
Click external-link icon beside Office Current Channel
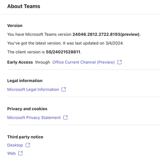[119, 62]
